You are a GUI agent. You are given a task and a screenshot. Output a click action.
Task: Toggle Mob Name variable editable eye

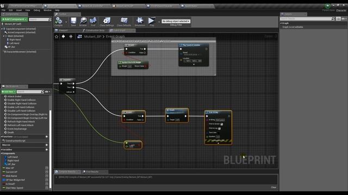pyautogui.click(x=47, y=176)
